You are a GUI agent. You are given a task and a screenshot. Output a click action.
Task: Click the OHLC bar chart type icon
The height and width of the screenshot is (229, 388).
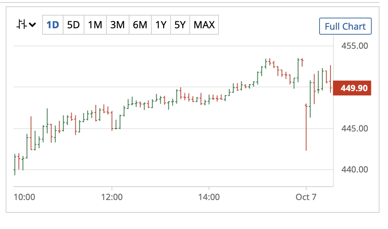[x=22, y=25]
